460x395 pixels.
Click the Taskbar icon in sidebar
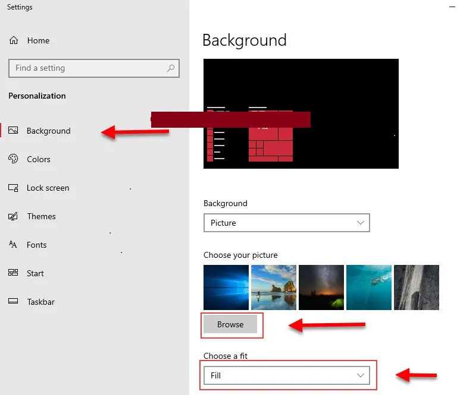click(x=14, y=302)
